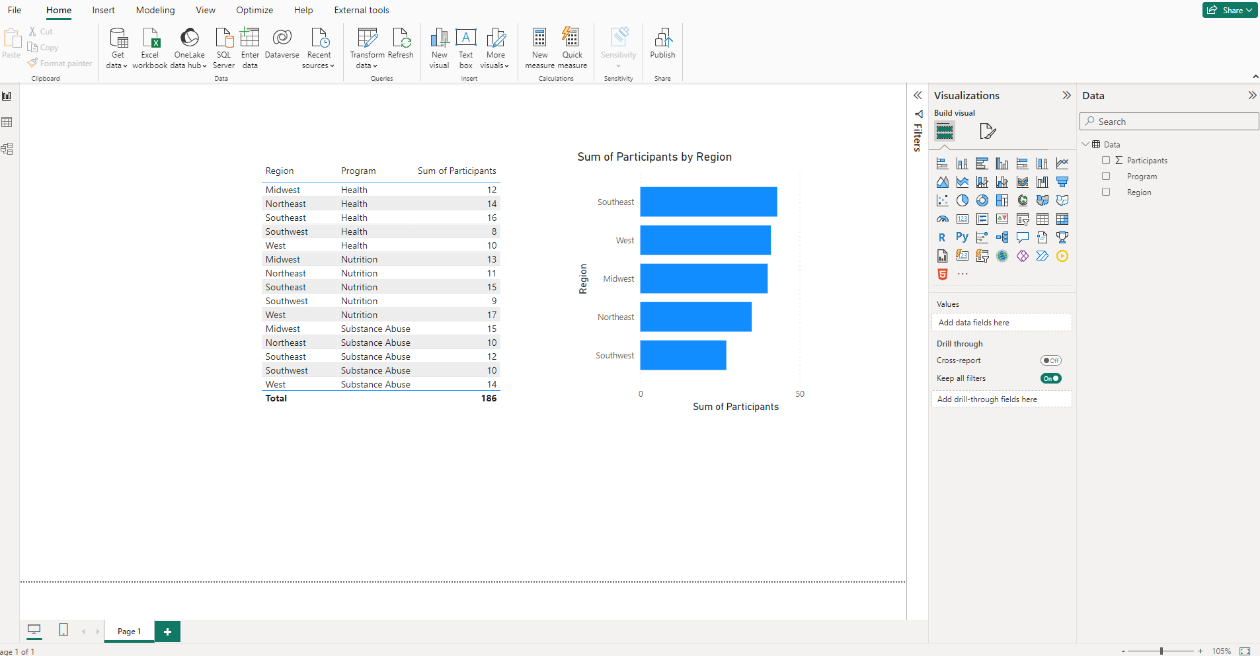Screen dimensions: 1260x656
Task: Open the External tools menu
Action: (x=361, y=10)
